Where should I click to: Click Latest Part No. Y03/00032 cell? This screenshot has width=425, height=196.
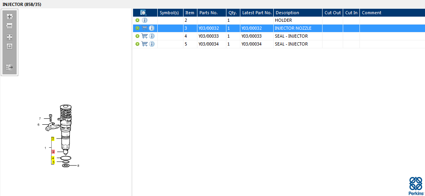(257, 28)
